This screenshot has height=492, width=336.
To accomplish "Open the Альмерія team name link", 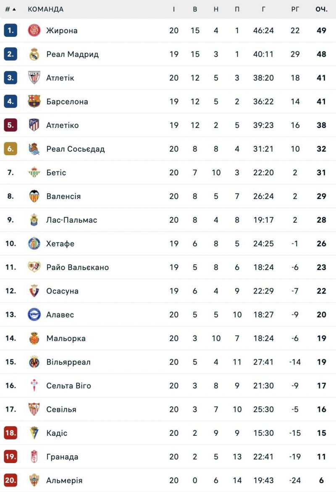I will (64, 480).
